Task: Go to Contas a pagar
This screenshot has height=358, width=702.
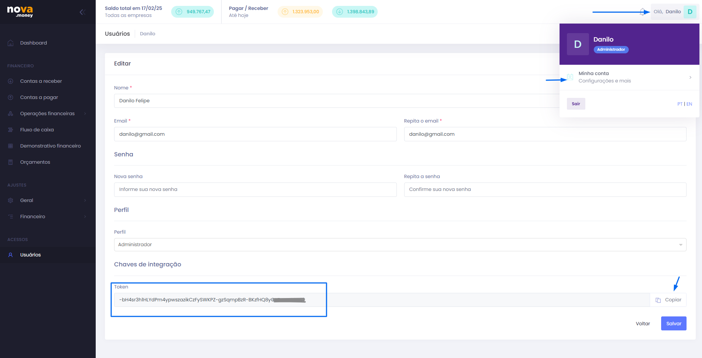Action: (x=39, y=98)
